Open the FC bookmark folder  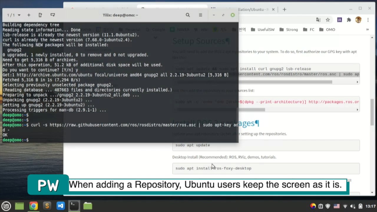(308, 29)
